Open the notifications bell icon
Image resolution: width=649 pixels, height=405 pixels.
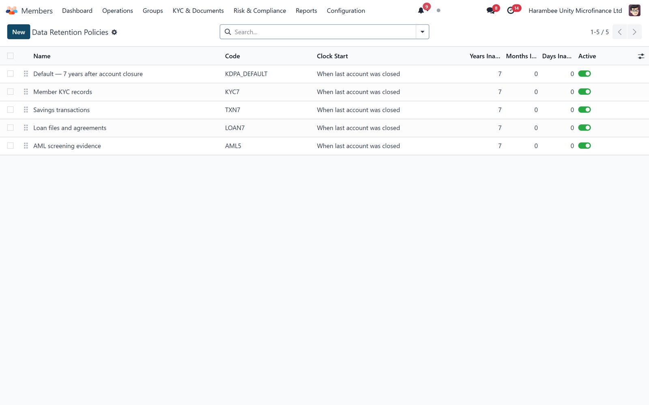[421, 11]
